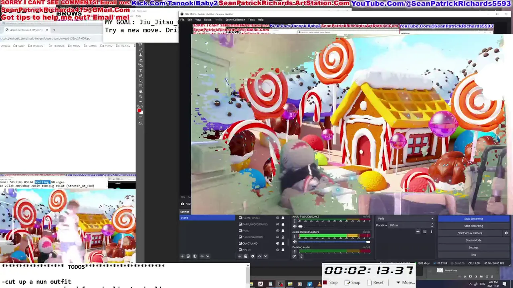Move the source up in the list
Viewport: 513px width, 288px height.
pos(260,256)
